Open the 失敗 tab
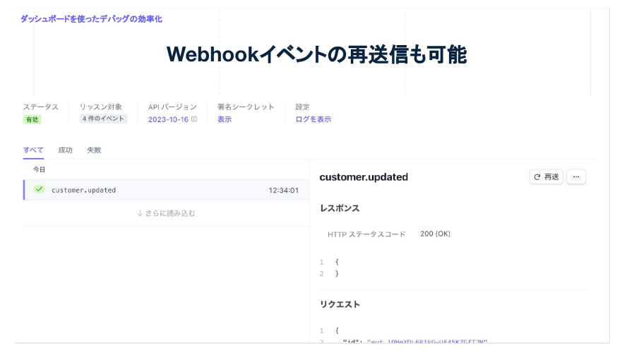The height and width of the screenshot is (360, 627). pyautogui.click(x=94, y=150)
